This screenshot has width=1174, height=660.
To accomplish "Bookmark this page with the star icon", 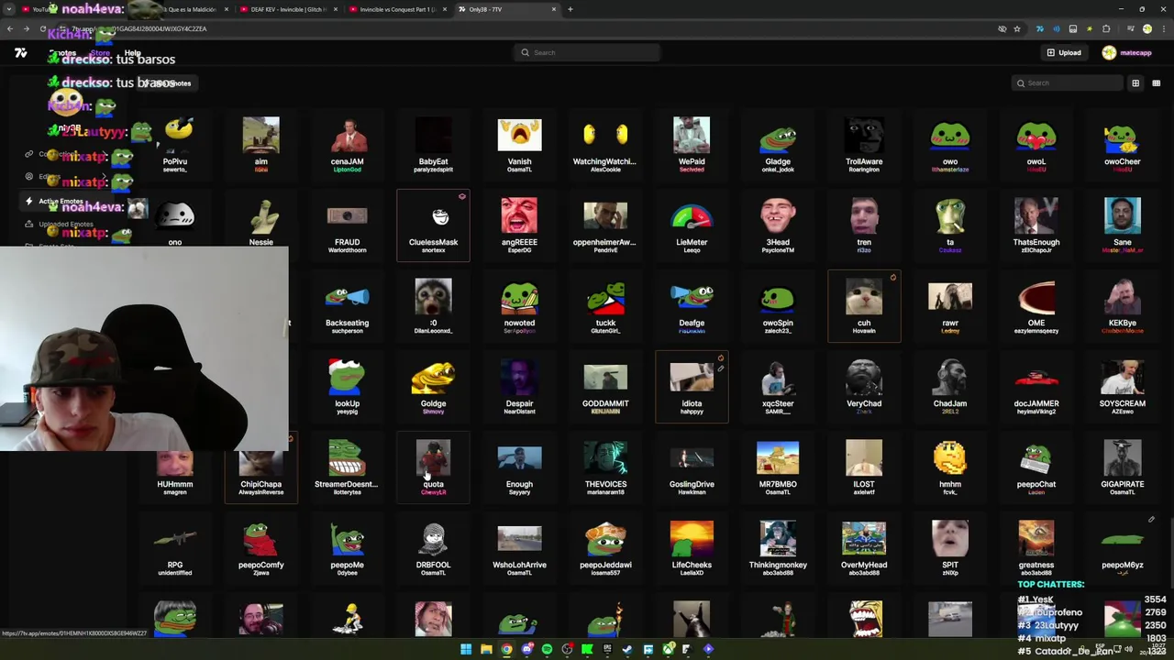I will coord(1017,28).
